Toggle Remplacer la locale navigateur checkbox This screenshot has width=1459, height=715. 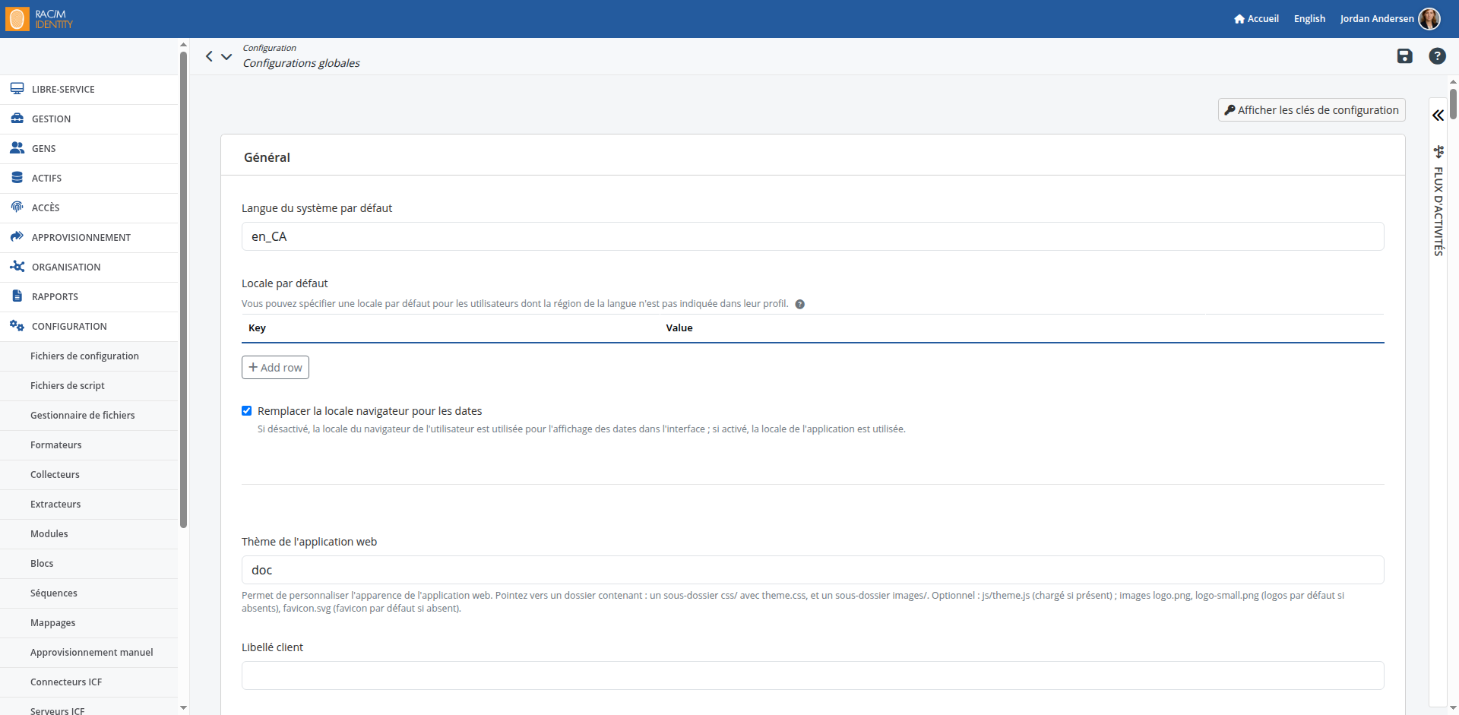pos(246,410)
